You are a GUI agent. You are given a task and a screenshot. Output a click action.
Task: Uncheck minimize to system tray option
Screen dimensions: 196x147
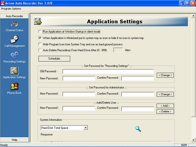click(40, 38)
